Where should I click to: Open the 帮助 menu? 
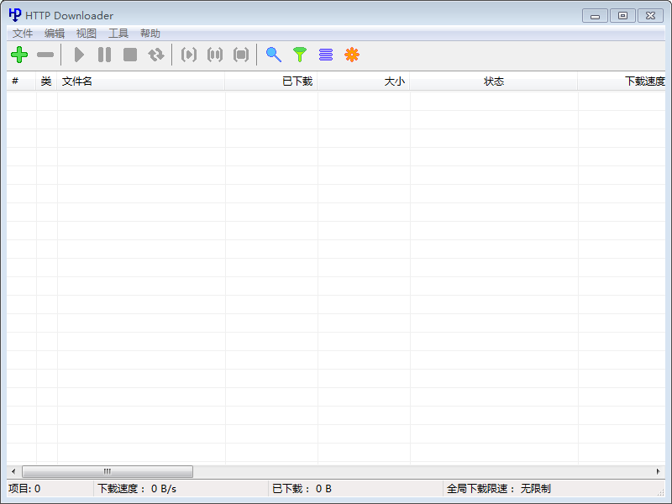[x=150, y=34]
